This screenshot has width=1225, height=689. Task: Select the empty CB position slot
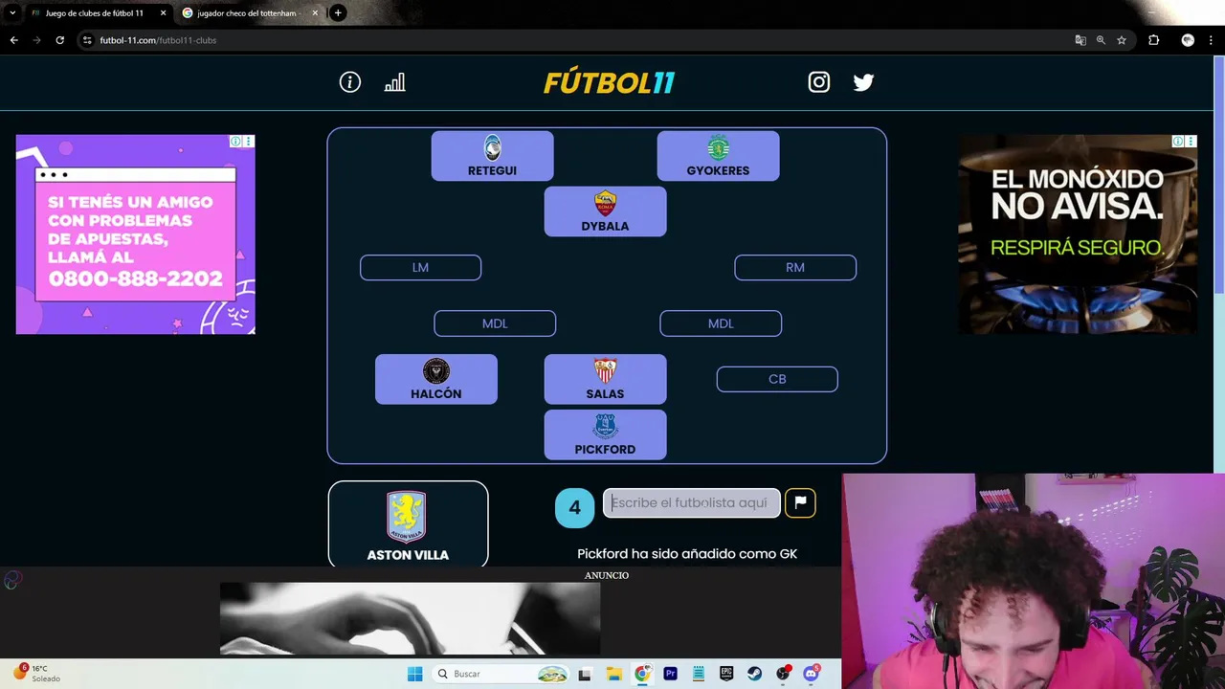(777, 379)
